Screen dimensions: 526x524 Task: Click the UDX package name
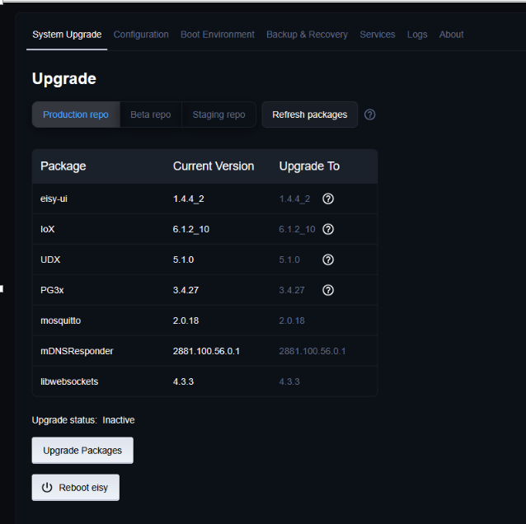(x=50, y=260)
